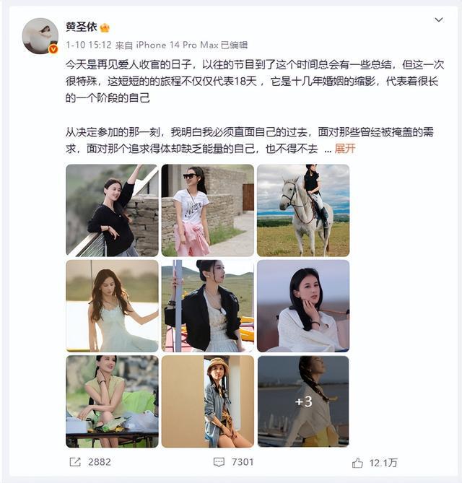462x483 pixels.
Task: Open the post options chevron menu
Action: pos(439,20)
